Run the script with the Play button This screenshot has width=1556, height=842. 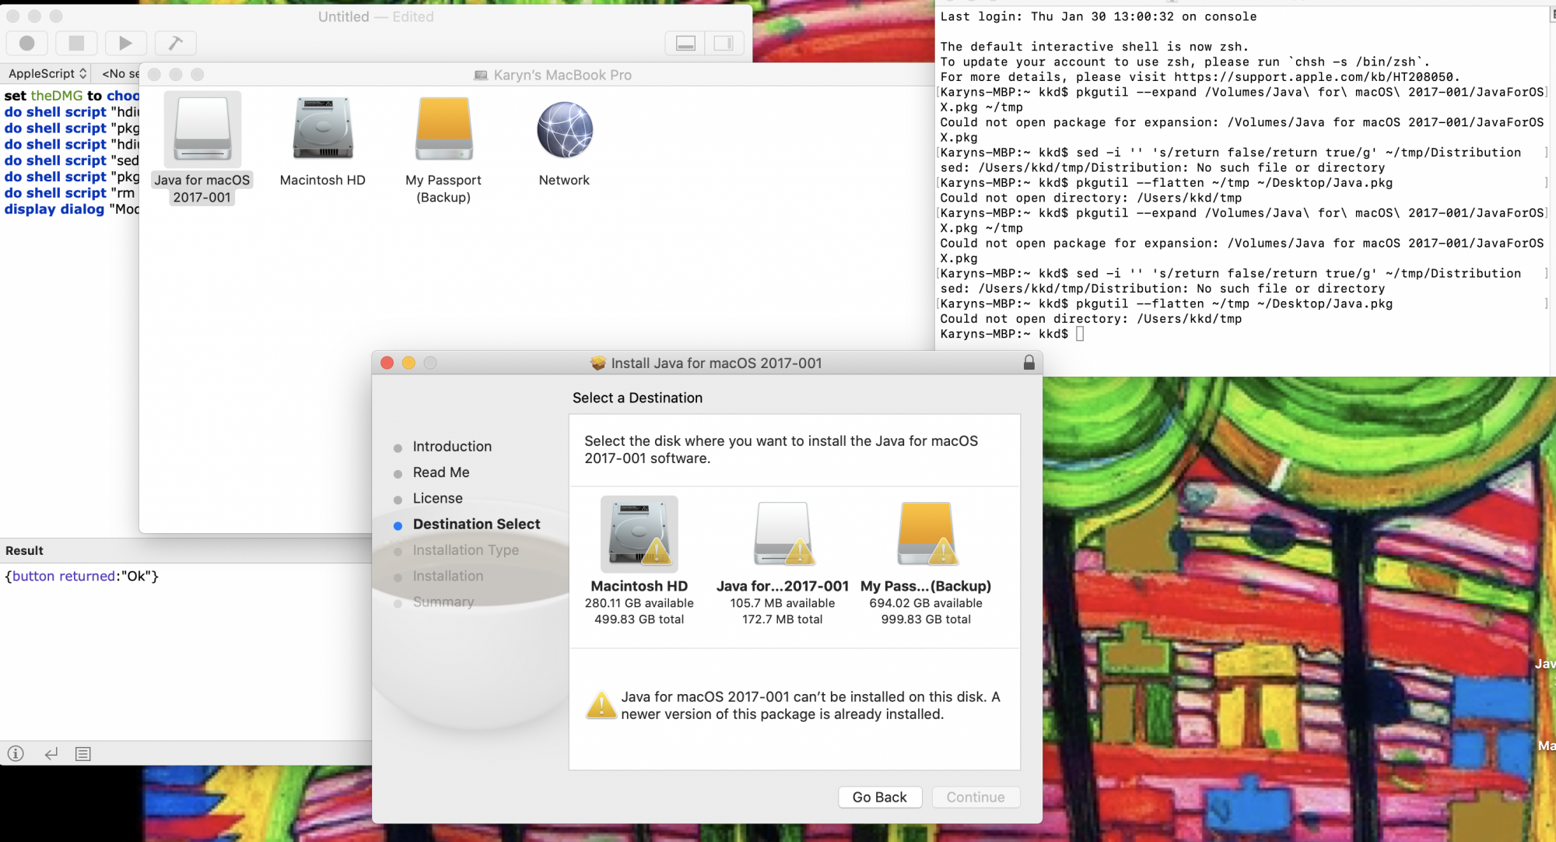click(125, 43)
